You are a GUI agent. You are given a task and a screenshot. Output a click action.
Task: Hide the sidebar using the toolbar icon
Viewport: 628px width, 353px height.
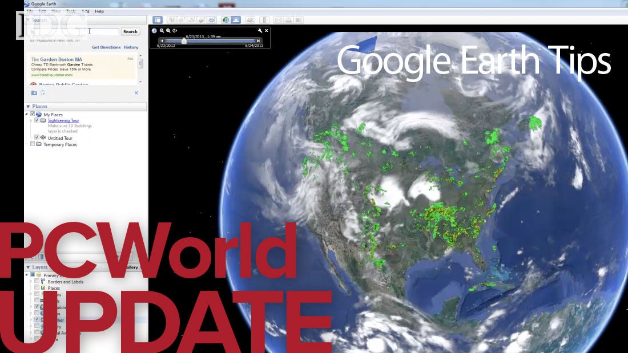tap(158, 20)
